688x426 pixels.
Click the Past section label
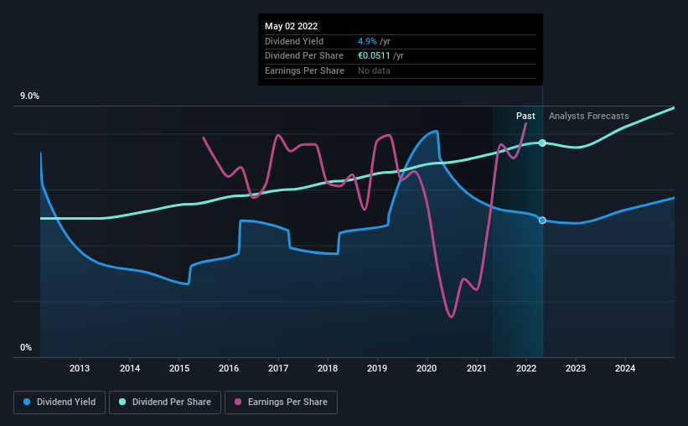click(x=525, y=116)
